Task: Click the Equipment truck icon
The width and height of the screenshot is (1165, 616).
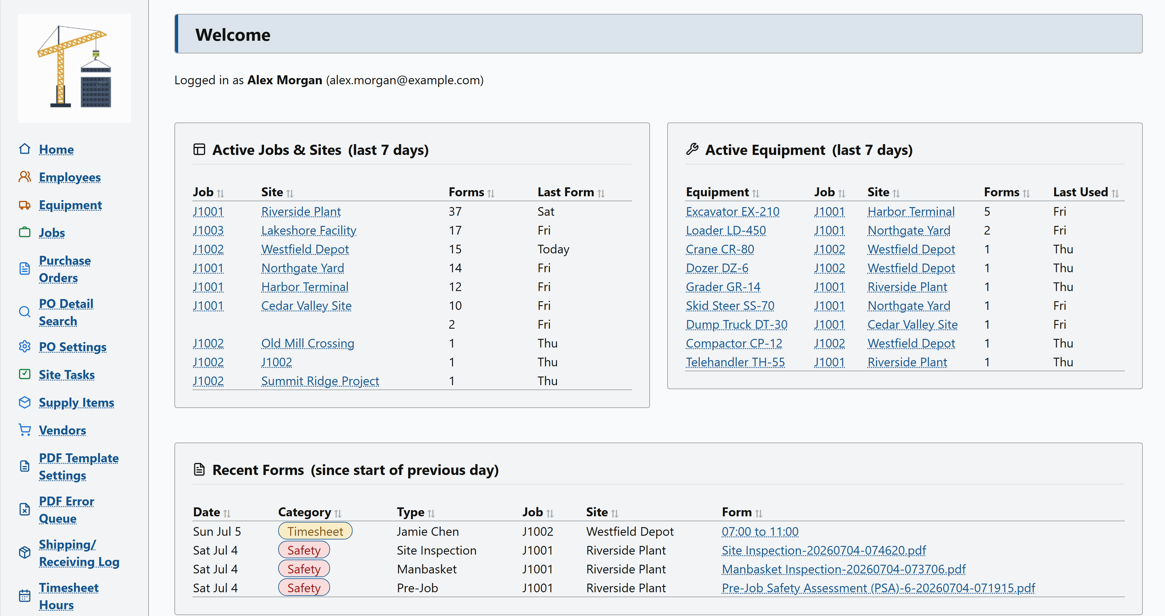Action: pyautogui.click(x=25, y=205)
